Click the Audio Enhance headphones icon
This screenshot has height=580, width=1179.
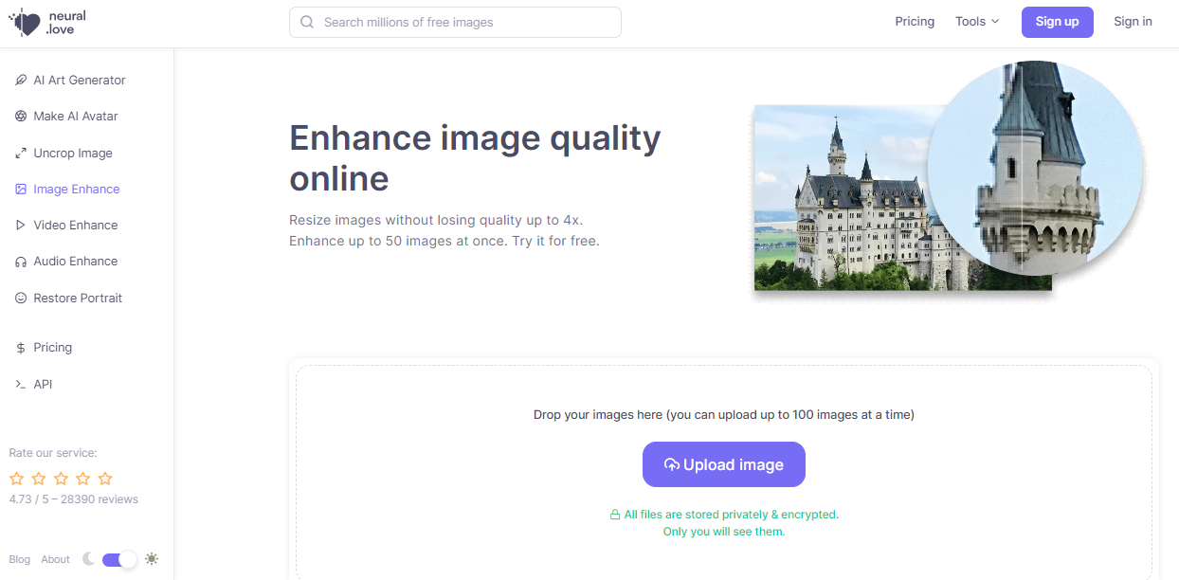pyautogui.click(x=21, y=262)
